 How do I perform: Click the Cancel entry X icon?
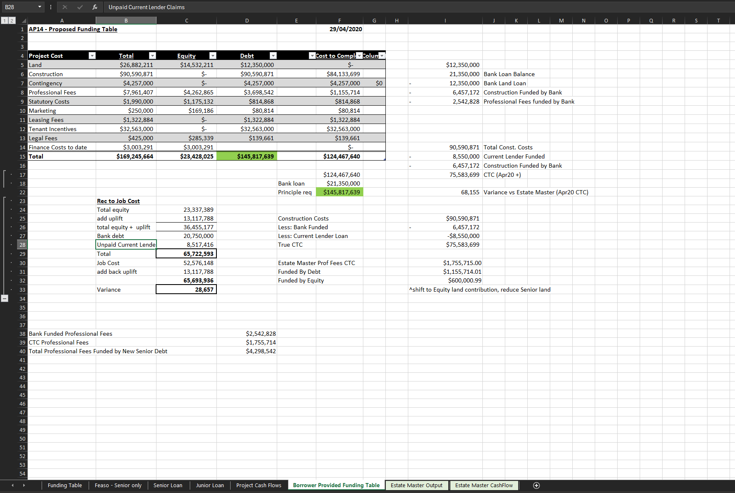pos(65,7)
